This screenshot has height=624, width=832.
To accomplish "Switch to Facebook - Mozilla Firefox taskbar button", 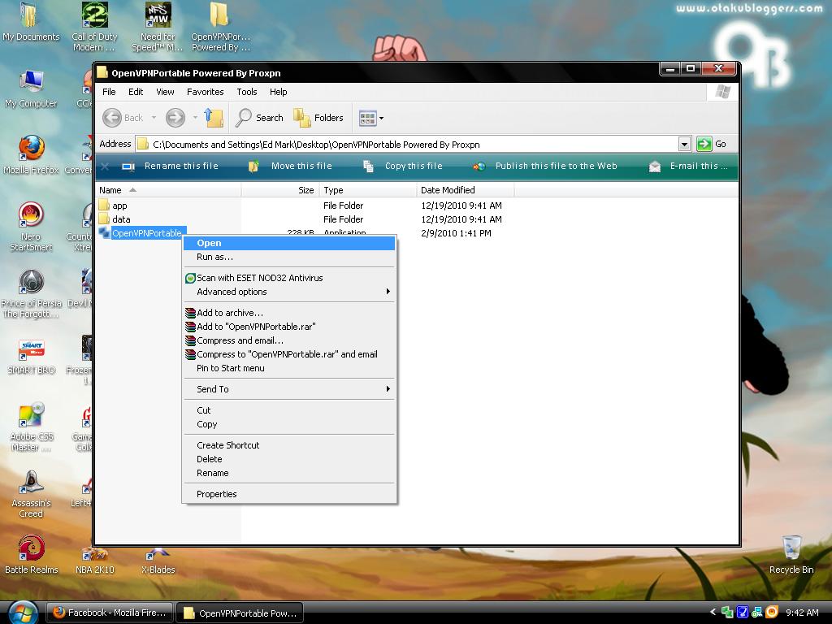I will tap(110, 613).
